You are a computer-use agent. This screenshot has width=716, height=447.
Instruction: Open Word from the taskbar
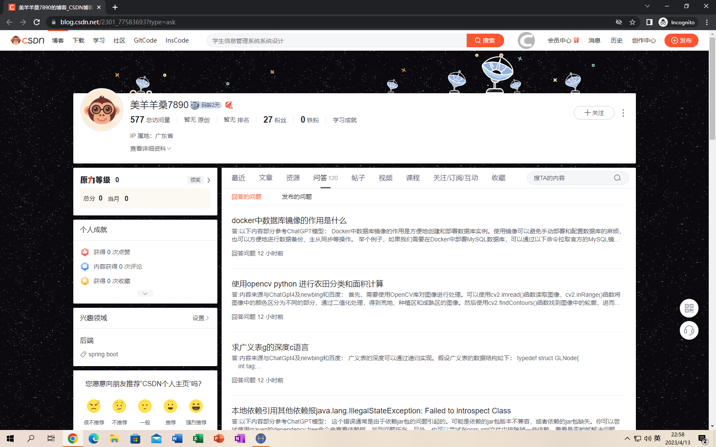(x=177, y=438)
